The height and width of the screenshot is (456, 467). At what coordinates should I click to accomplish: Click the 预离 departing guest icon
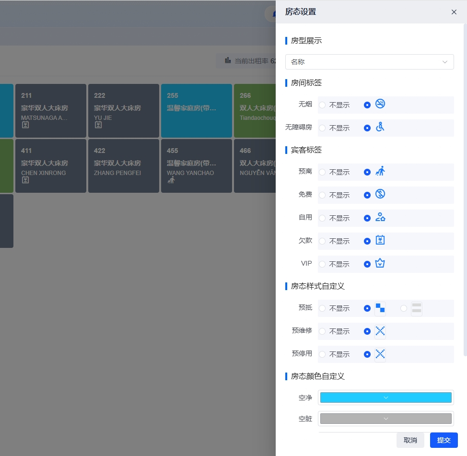click(x=380, y=171)
